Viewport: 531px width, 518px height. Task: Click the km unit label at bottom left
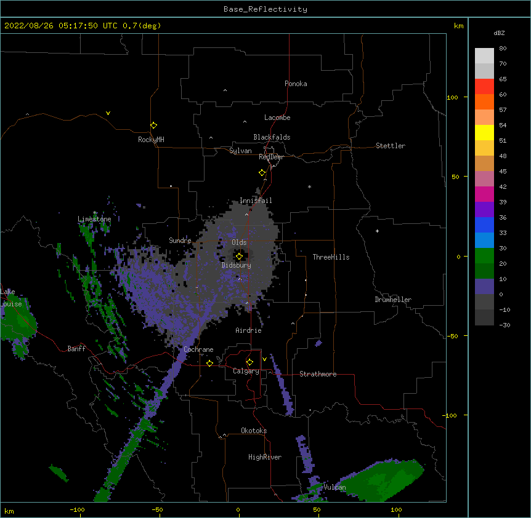click(9, 511)
